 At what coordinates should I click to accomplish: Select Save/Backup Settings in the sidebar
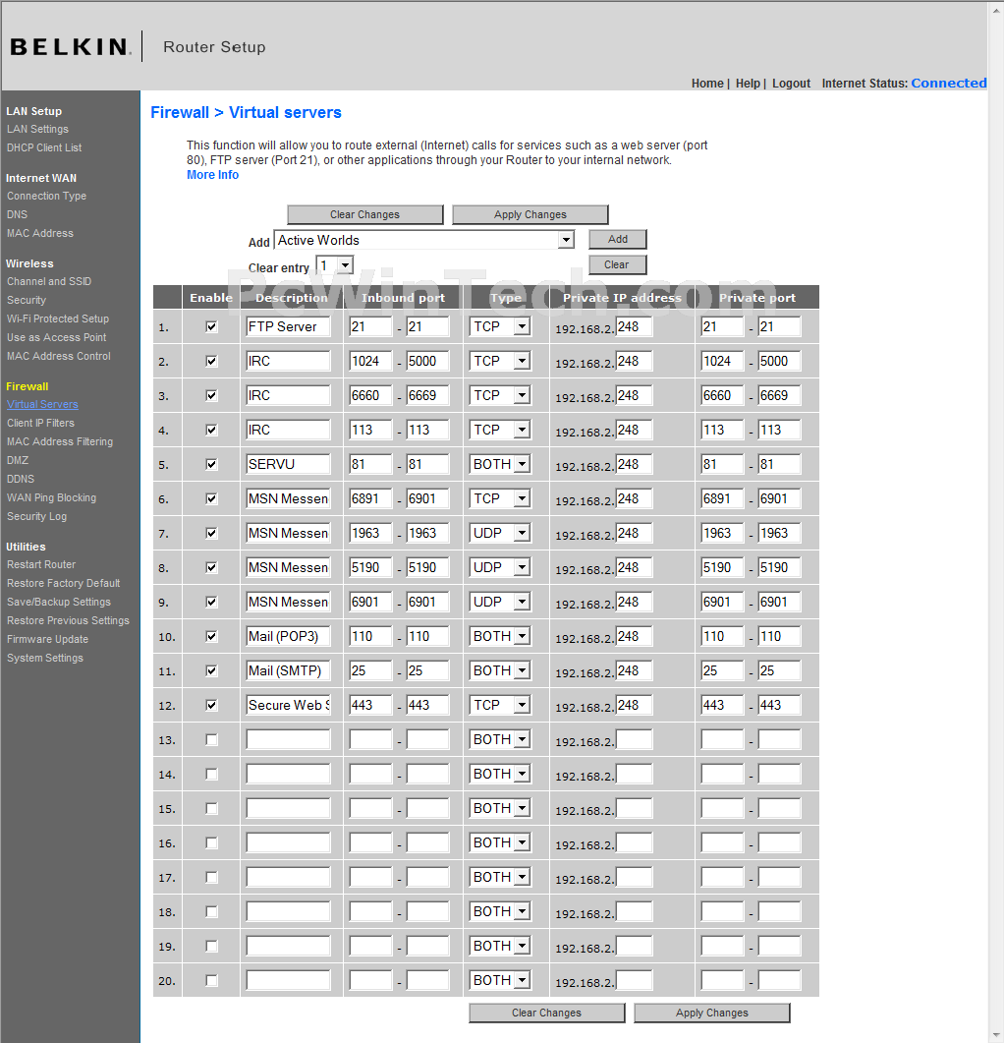click(59, 602)
